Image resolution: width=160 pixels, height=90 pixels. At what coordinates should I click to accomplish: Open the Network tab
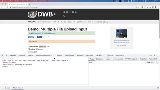click(59, 55)
